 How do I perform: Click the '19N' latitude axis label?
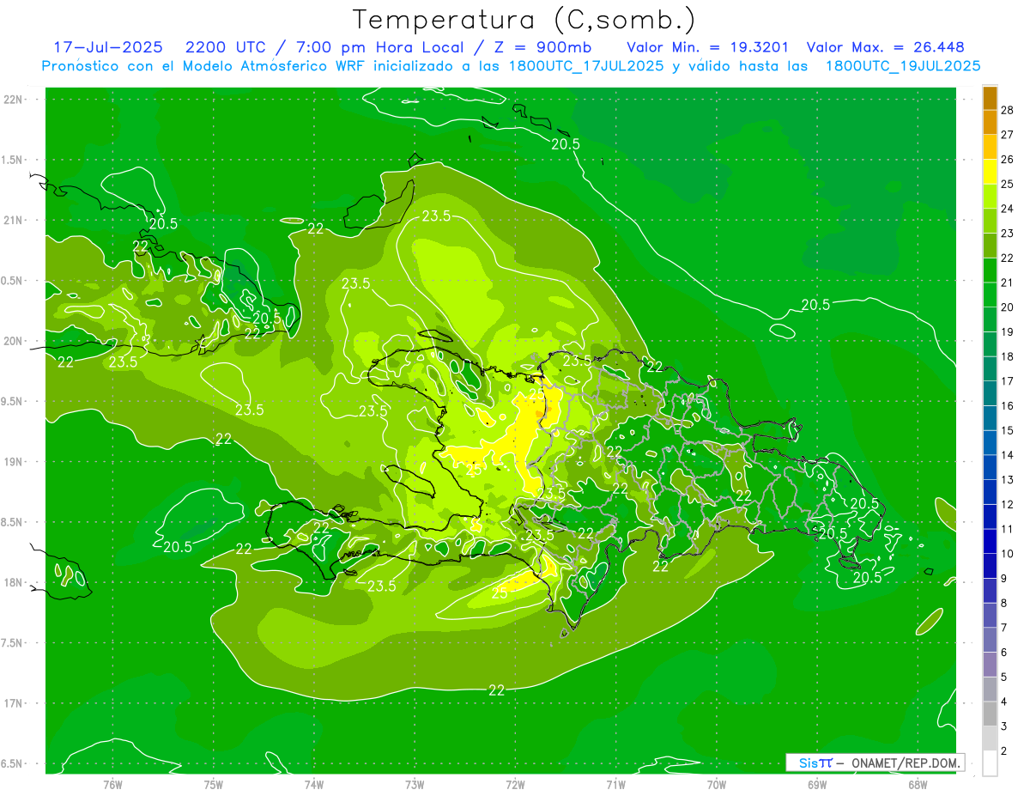[13, 461]
